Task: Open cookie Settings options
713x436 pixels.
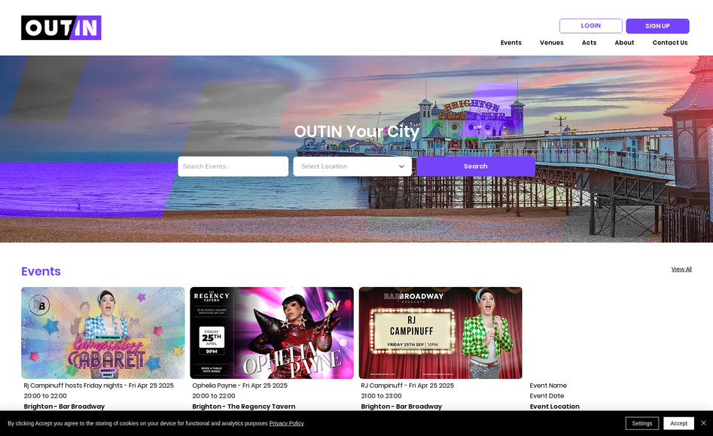Action: click(x=641, y=423)
